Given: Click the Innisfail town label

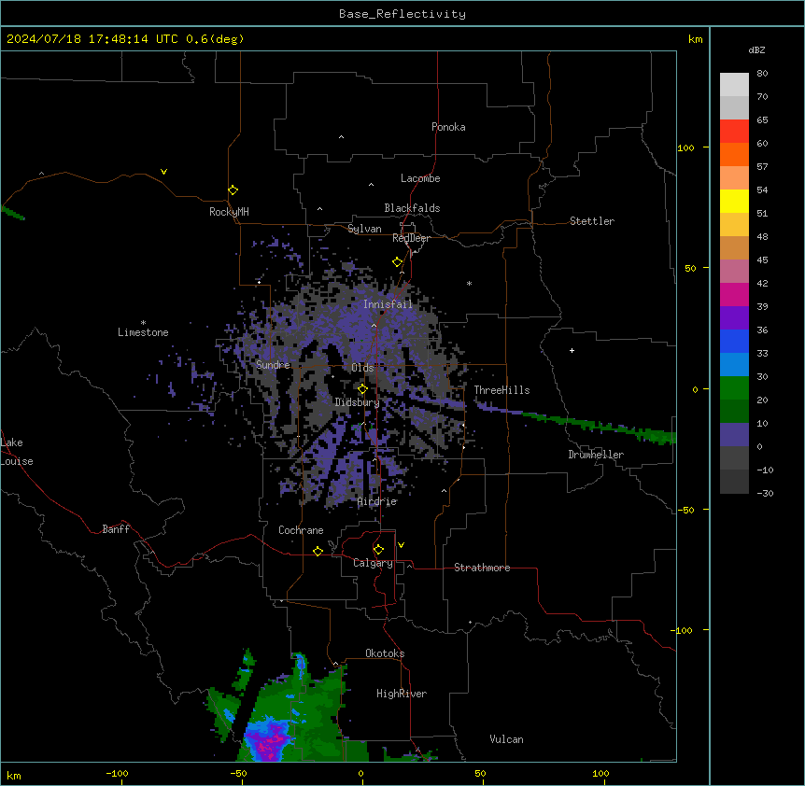Looking at the screenshot, I should [x=388, y=304].
